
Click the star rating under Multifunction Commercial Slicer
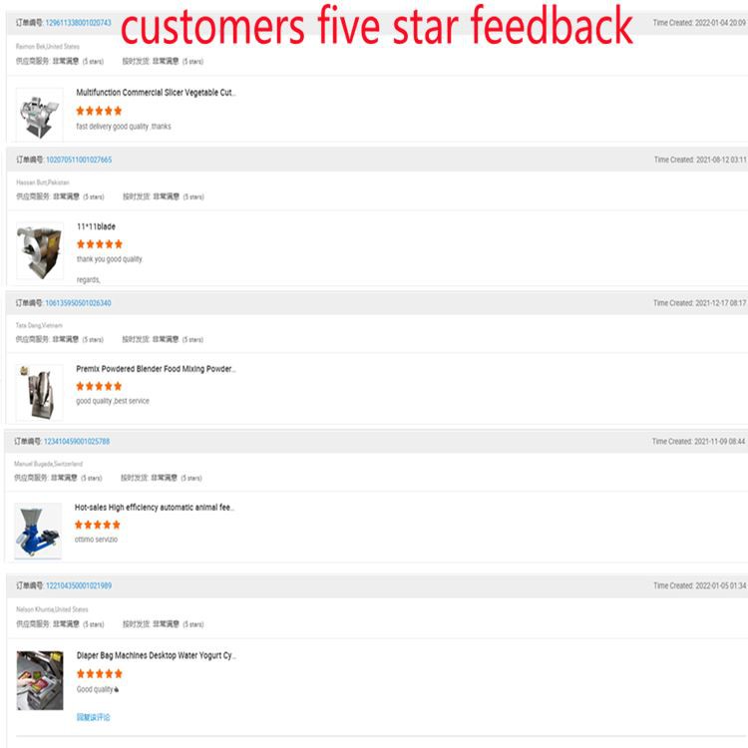click(x=100, y=111)
